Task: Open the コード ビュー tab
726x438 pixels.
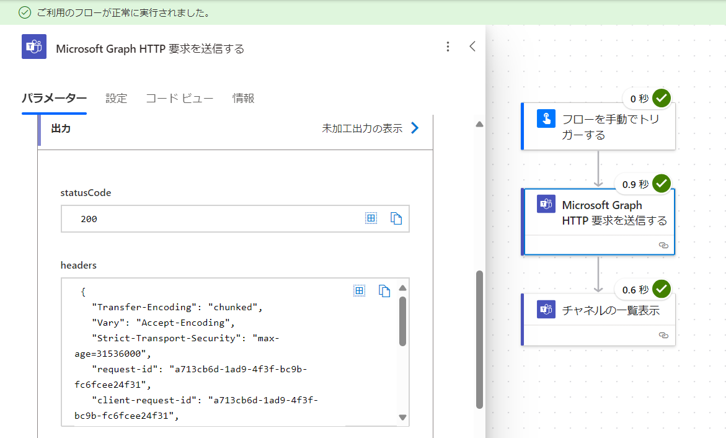Action: (x=180, y=98)
